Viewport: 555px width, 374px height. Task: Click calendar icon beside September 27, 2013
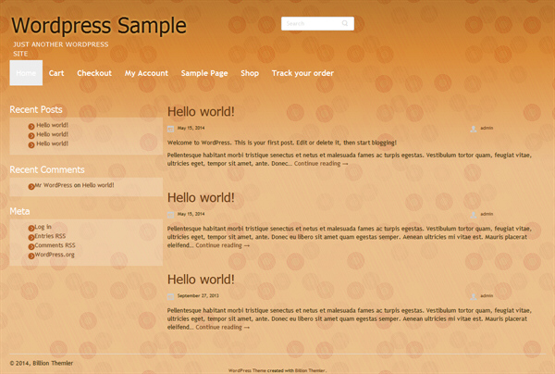[x=170, y=296]
